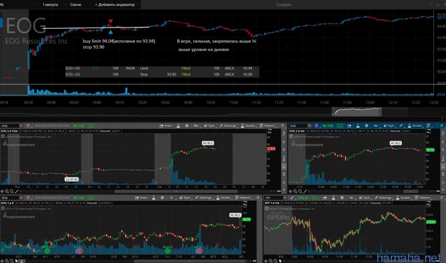Open gear settings in 5m EOG chart
The width and height of the screenshot is (446, 263).
(x=367, y=126)
